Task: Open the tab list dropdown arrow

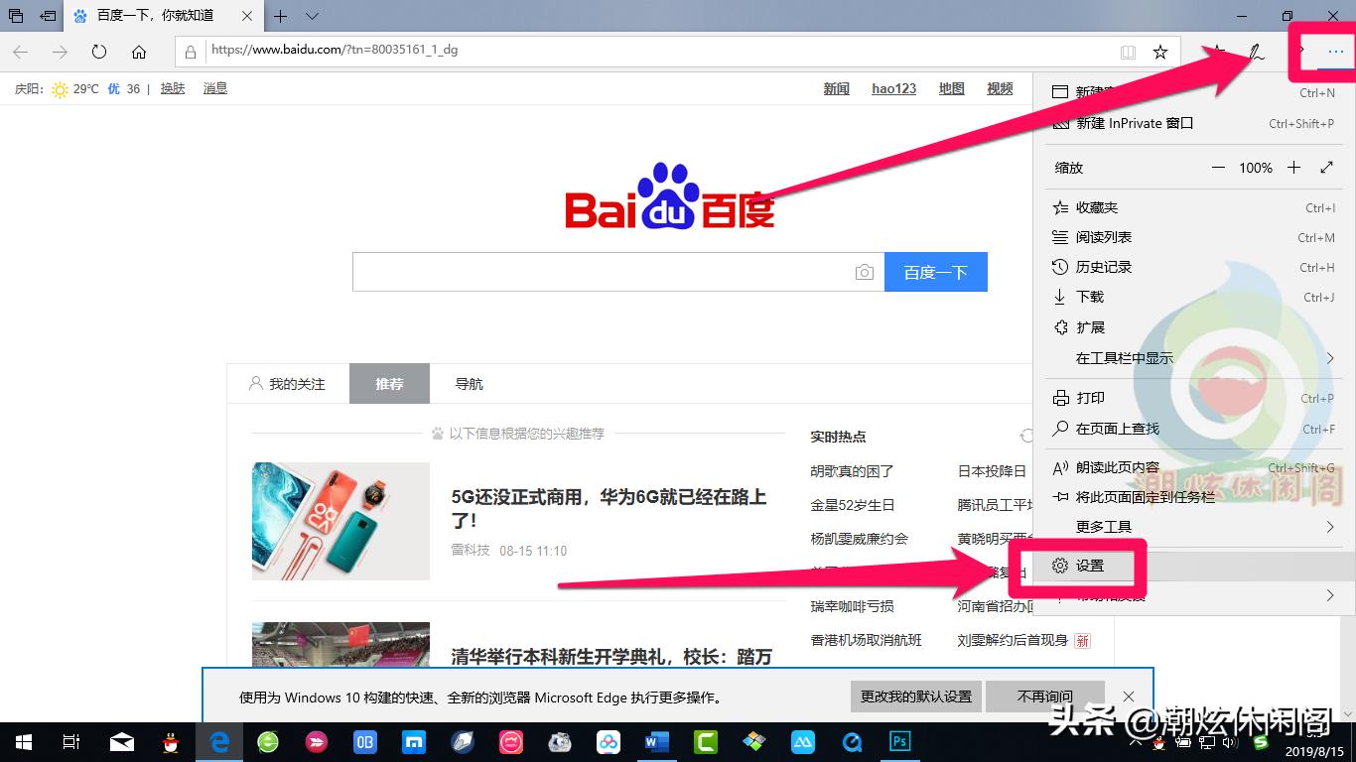Action: coord(310,16)
